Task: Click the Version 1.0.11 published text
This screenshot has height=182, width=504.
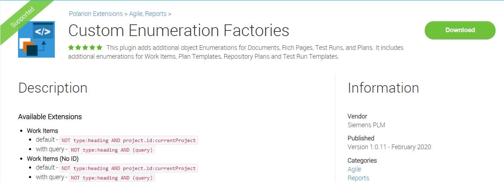Action: pos(389,147)
